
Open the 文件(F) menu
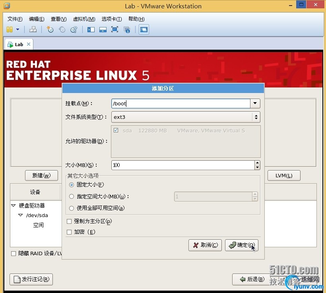click(15, 19)
